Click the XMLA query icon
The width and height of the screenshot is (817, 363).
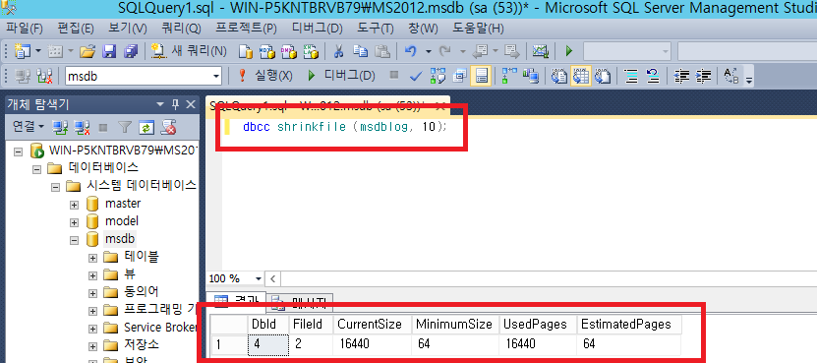[x=311, y=51]
